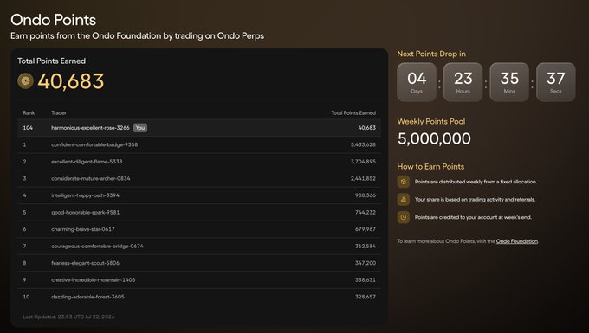
Task: Click the You badge on your row
Action: [140, 128]
